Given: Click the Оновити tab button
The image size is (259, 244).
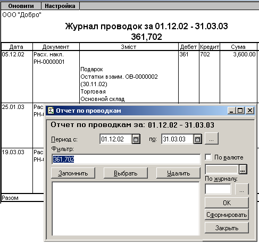Looking at the screenshot, I should pyautogui.click(x=21, y=6).
